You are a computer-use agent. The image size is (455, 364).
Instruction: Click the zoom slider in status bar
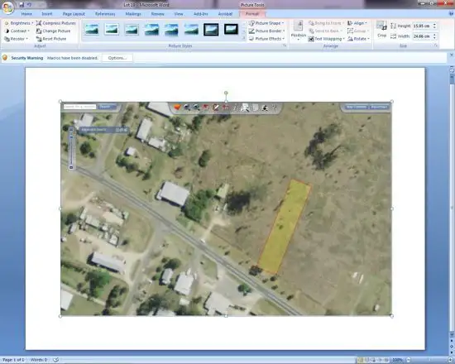coord(429,360)
